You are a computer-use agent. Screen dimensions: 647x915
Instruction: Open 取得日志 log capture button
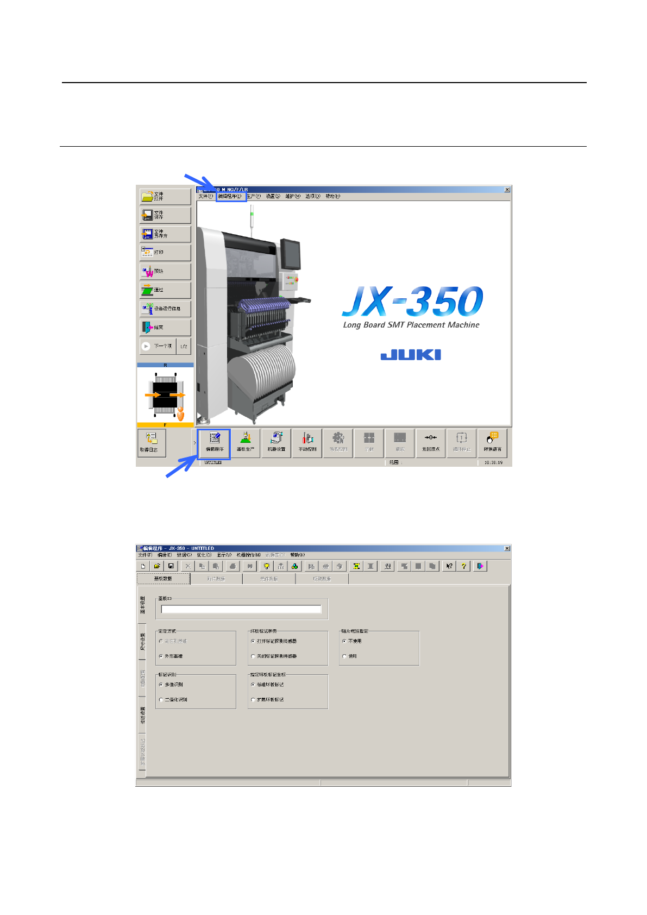152,443
